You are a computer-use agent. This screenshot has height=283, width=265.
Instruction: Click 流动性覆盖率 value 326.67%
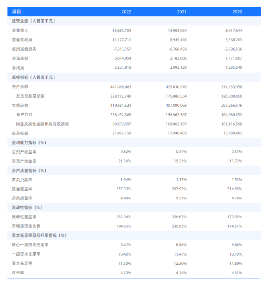pos(179,217)
